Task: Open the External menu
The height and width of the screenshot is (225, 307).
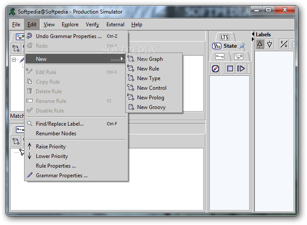Action: tap(115, 25)
